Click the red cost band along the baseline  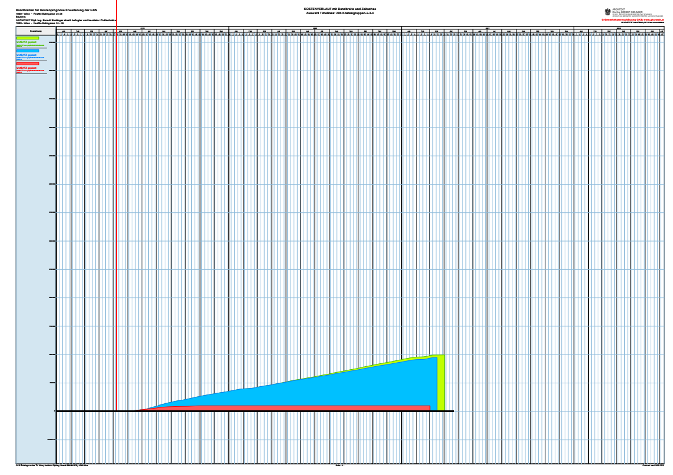tap(294, 408)
